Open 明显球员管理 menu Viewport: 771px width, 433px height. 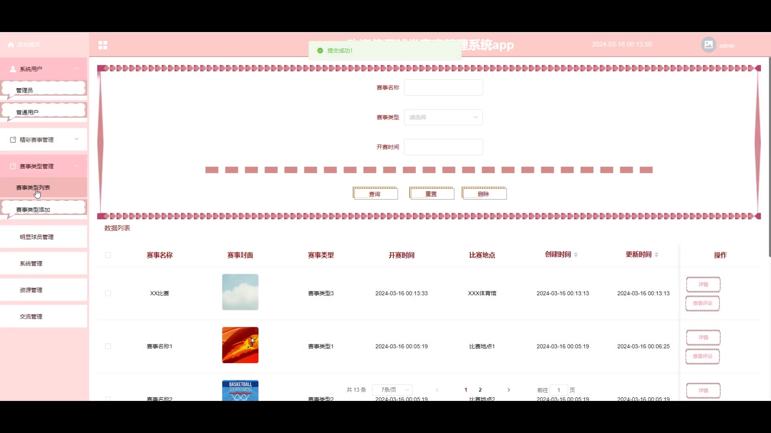tap(43, 237)
